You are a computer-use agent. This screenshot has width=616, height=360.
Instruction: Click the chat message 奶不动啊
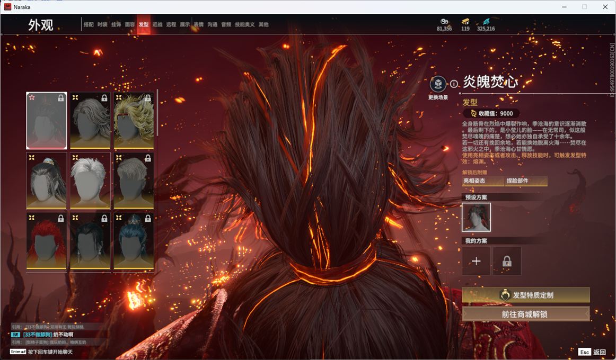point(63,335)
